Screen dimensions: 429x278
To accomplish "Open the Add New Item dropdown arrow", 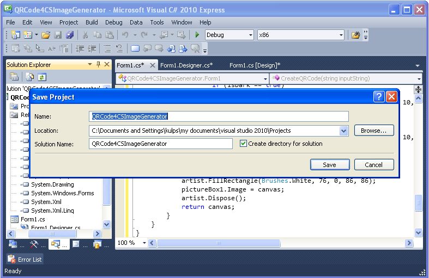I will (36, 35).
